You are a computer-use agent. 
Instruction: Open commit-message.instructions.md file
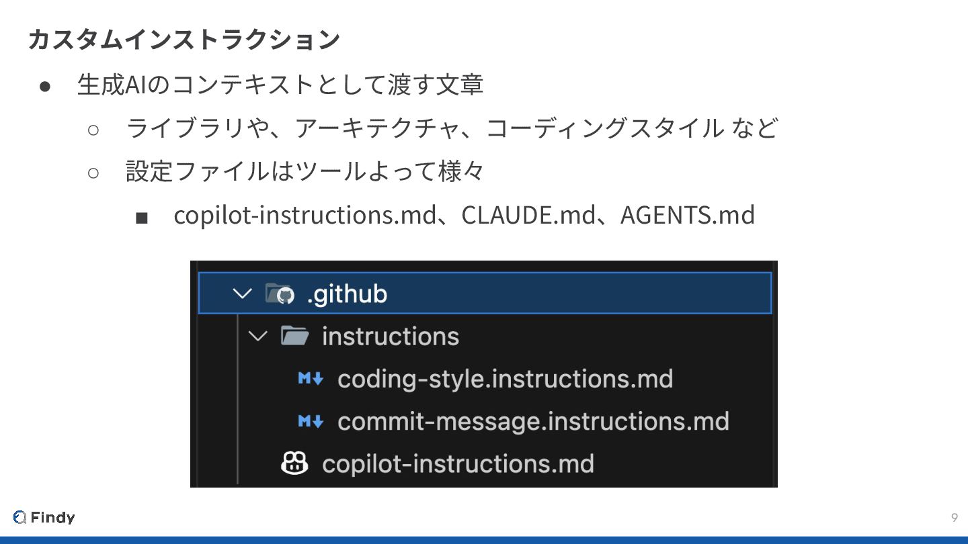pos(533,421)
